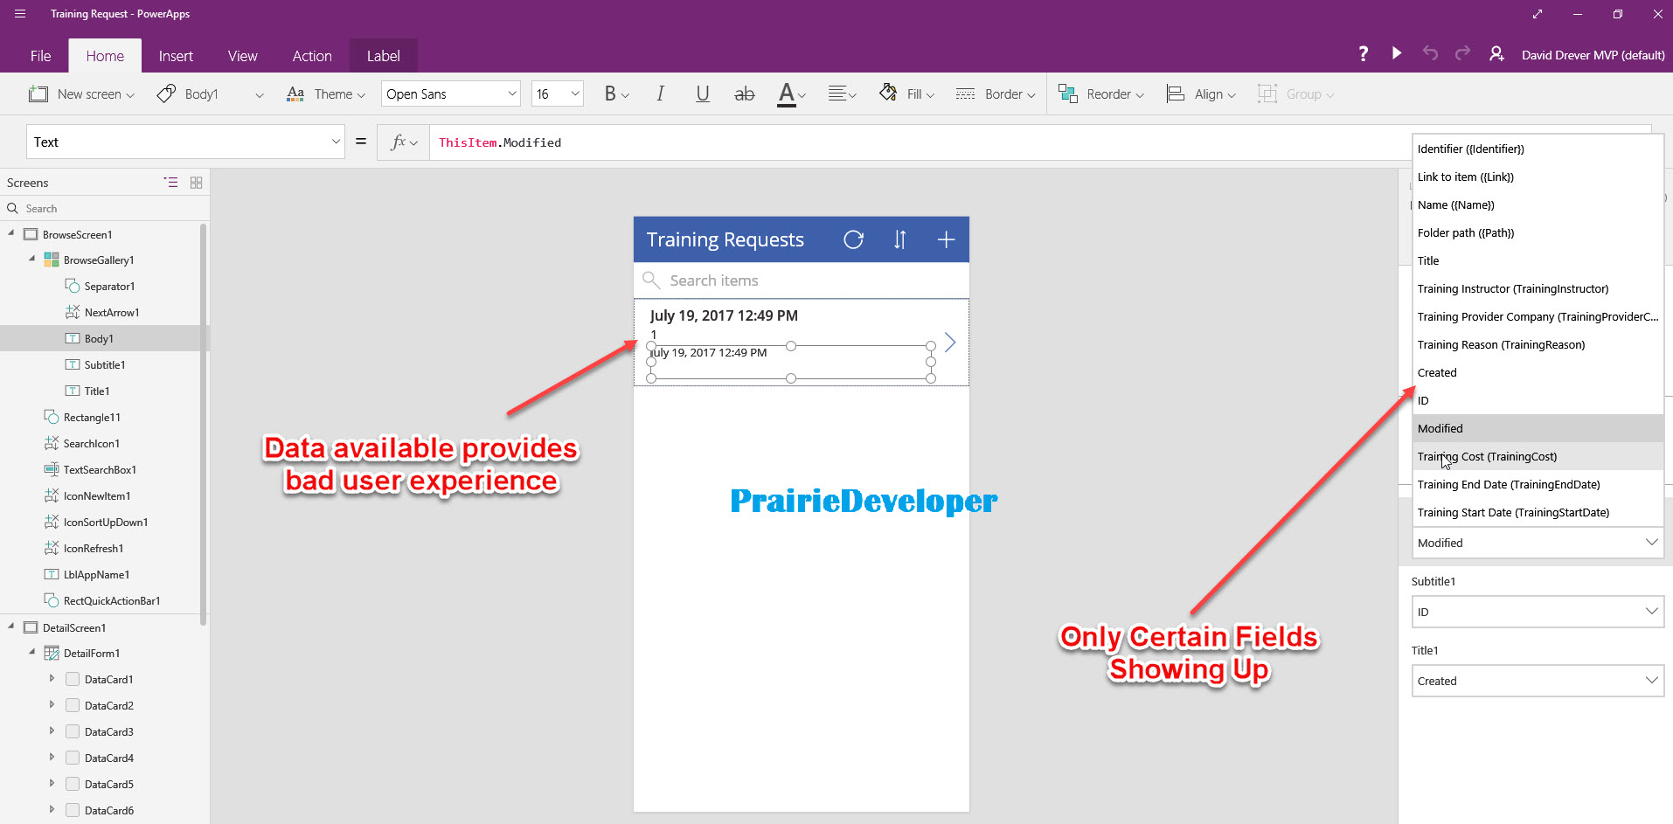
Task: Click the sort icon in app header
Action: [900, 239]
